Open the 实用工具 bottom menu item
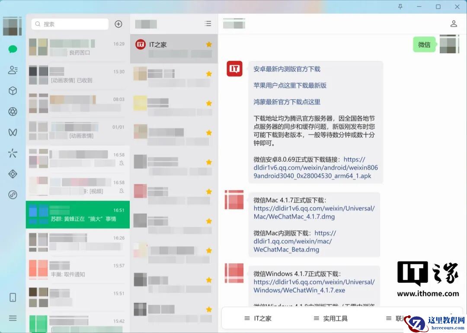The image size is (467, 333). (331, 318)
